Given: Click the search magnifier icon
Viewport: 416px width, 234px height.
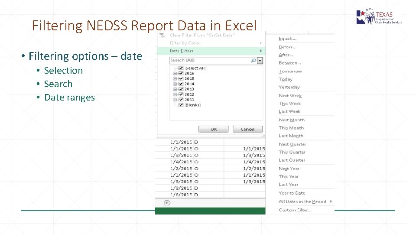Looking at the screenshot, I should (253, 61).
